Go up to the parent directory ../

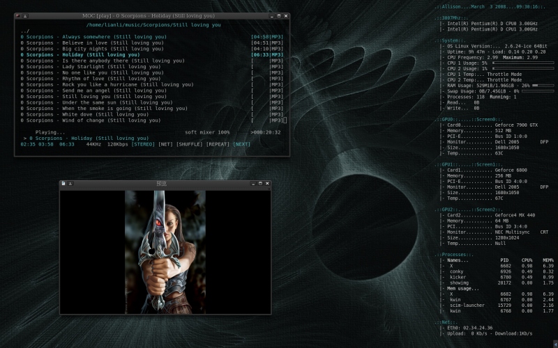(x=25, y=31)
